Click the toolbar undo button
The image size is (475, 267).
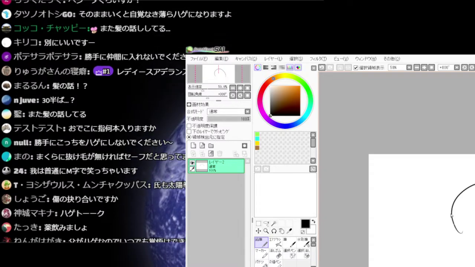click(322, 67)
